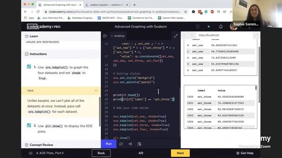Click the red macOS close window button
This screenshot has height=158, width=282.
tap(25, 4)
